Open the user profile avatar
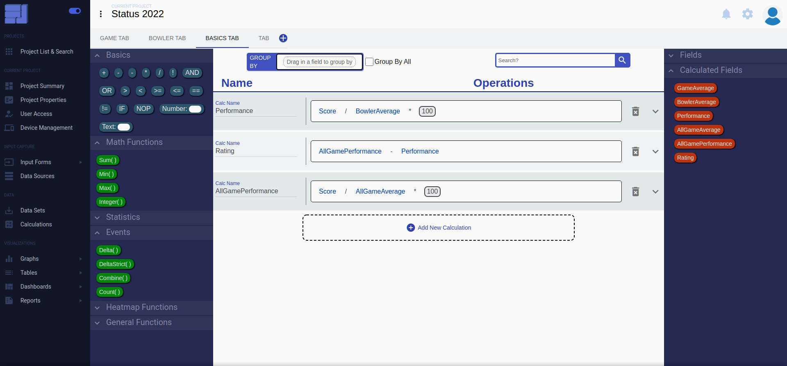787x366 pixels. (772, 16)
